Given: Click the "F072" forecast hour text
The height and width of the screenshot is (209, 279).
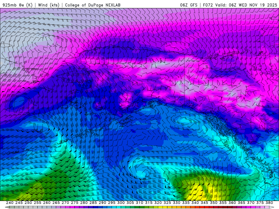Looking at the screenshot, I should click(x=208, y=5).
